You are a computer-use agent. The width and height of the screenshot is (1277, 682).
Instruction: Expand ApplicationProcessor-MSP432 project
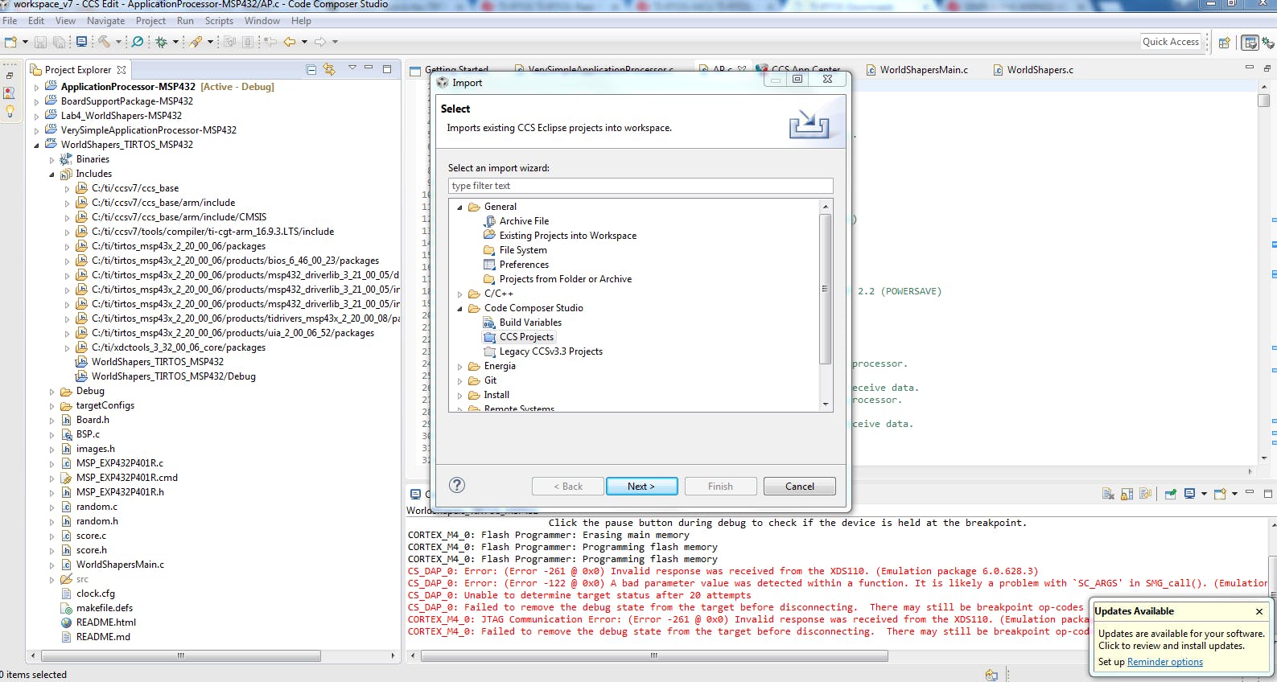tap(36, 87)
